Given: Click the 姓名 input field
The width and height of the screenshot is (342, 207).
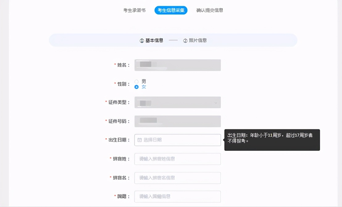Looking at the screenshot, I should [177, 65].
